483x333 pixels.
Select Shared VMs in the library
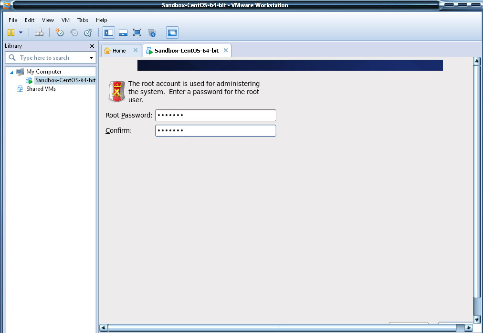tap(41, 89)
